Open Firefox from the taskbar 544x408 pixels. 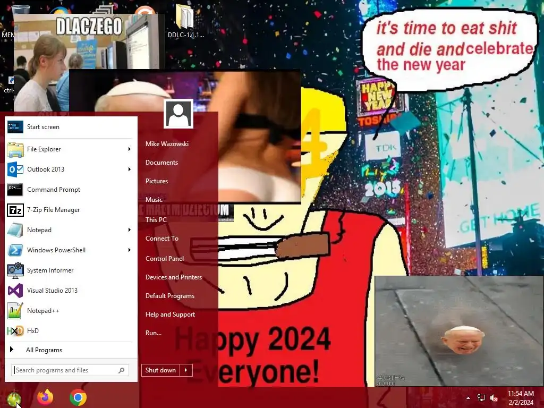pos(46,397)
